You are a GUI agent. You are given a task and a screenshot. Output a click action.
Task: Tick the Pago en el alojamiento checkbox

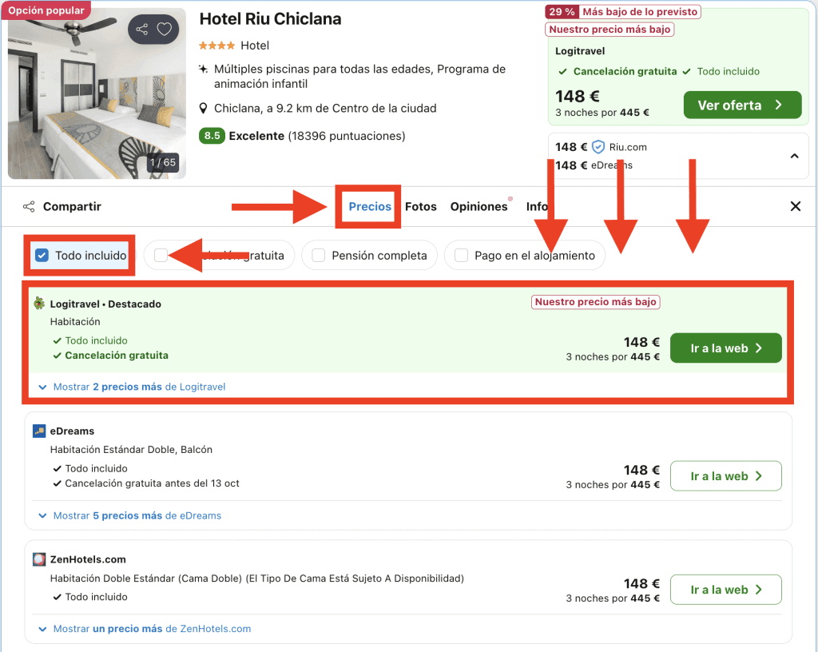[x=461, y=256]
